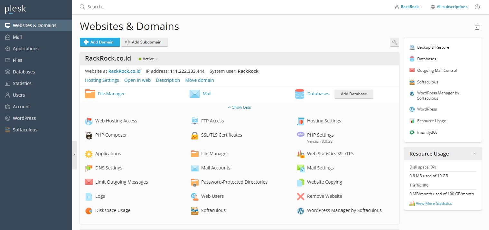Click the PHP Settings icon
489x230 pixels.
[301, 134]
